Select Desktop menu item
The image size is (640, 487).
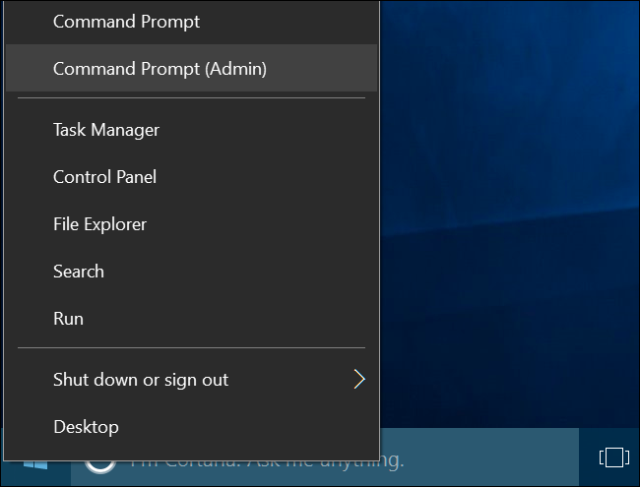click(x=191, y=427)
